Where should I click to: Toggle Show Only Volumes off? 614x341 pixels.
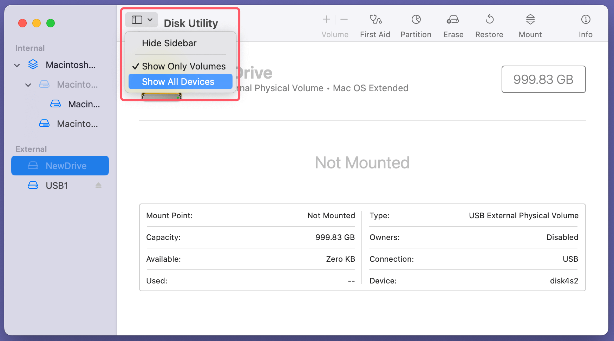(x=183, y=66)
